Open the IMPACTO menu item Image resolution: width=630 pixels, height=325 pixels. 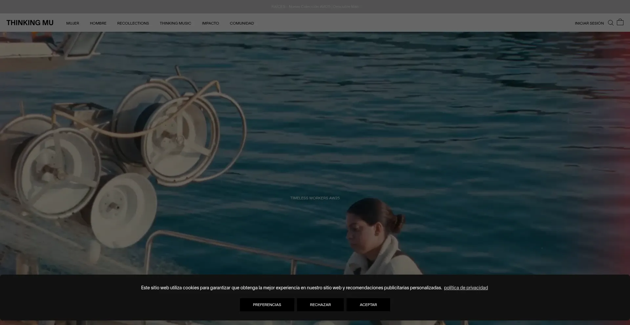210,23
